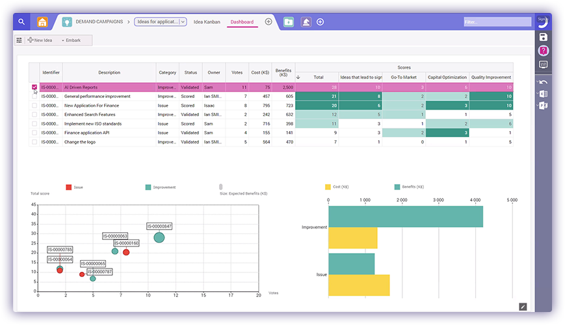
Task: Open help via the question mark icon
Action: [x=544, y=51]
